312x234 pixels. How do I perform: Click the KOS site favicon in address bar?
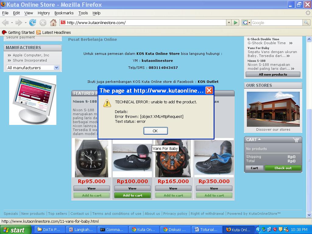(x=63, y=23)
